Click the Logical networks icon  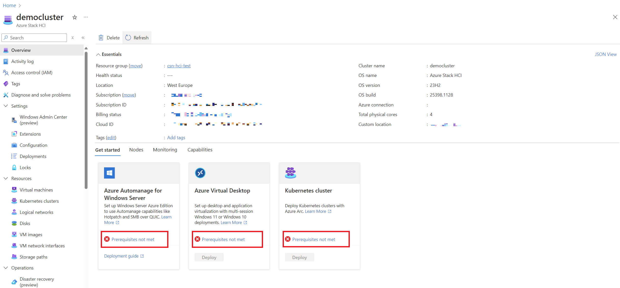point(14,212)
